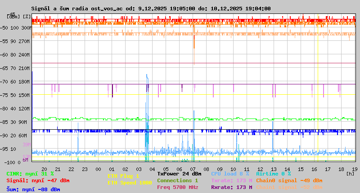The width and height of the screenshot is (360, 193).
Task: Click the '-70' dBm y-axis label
Action: pyautogui.click(x=4, y=82)
